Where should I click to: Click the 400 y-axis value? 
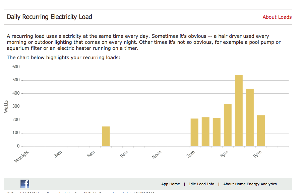coord(16,93)
